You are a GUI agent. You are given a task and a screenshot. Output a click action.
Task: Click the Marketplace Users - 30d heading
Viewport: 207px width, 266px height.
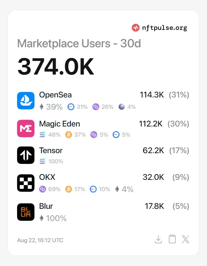[79, 44]
